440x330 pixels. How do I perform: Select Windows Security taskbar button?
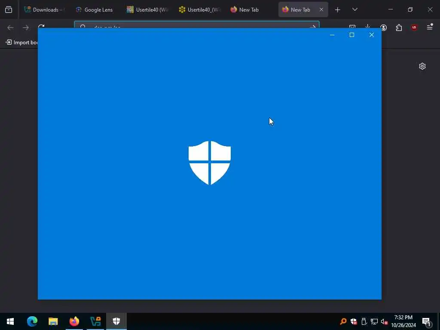coord(116,321)
